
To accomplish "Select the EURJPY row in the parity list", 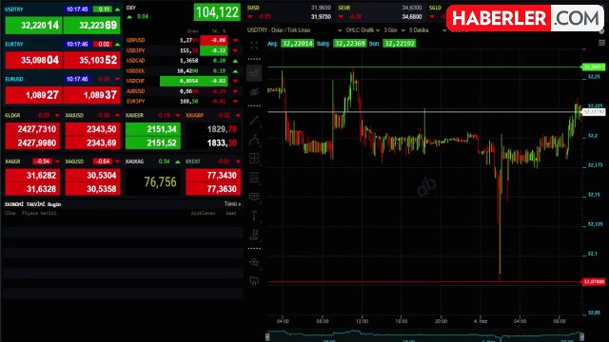I will (x=183, y=102).
